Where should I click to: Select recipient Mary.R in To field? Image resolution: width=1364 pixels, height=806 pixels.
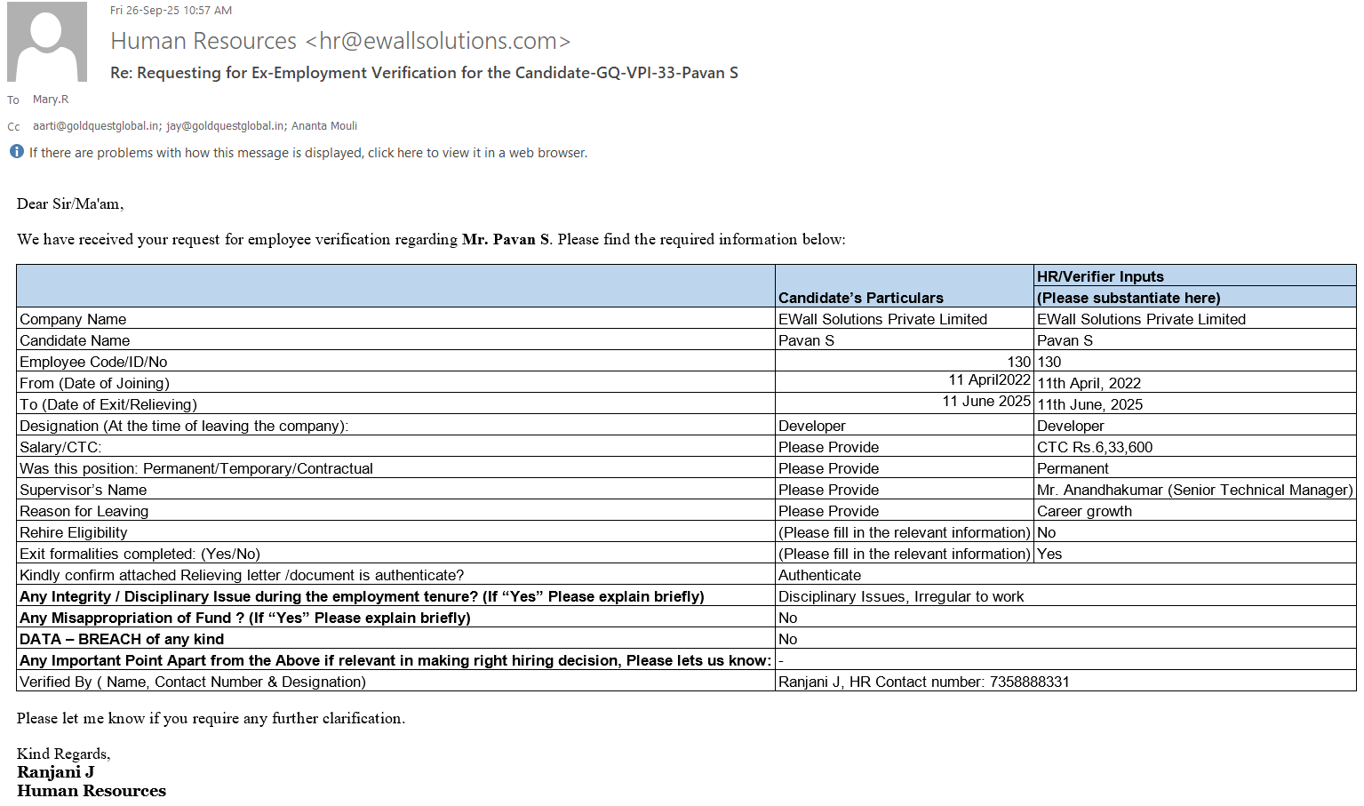51,100
